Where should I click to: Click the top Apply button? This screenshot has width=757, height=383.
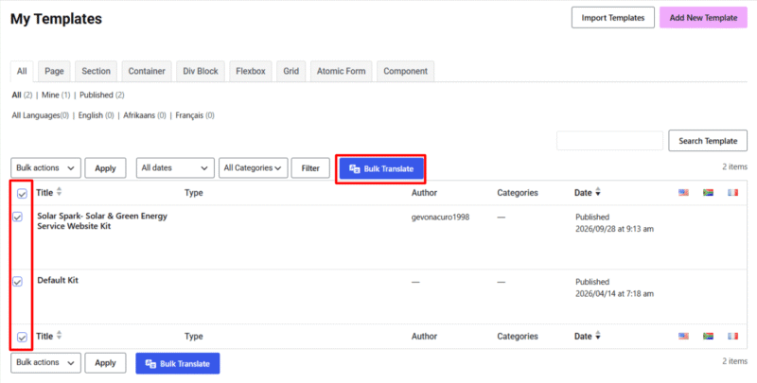click(x=105, y=168)
